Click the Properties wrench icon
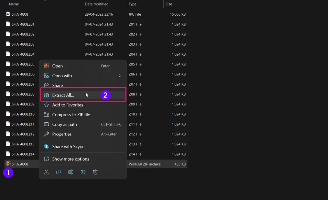The height and width of the screenshot is (200, 328). [46, 134]
